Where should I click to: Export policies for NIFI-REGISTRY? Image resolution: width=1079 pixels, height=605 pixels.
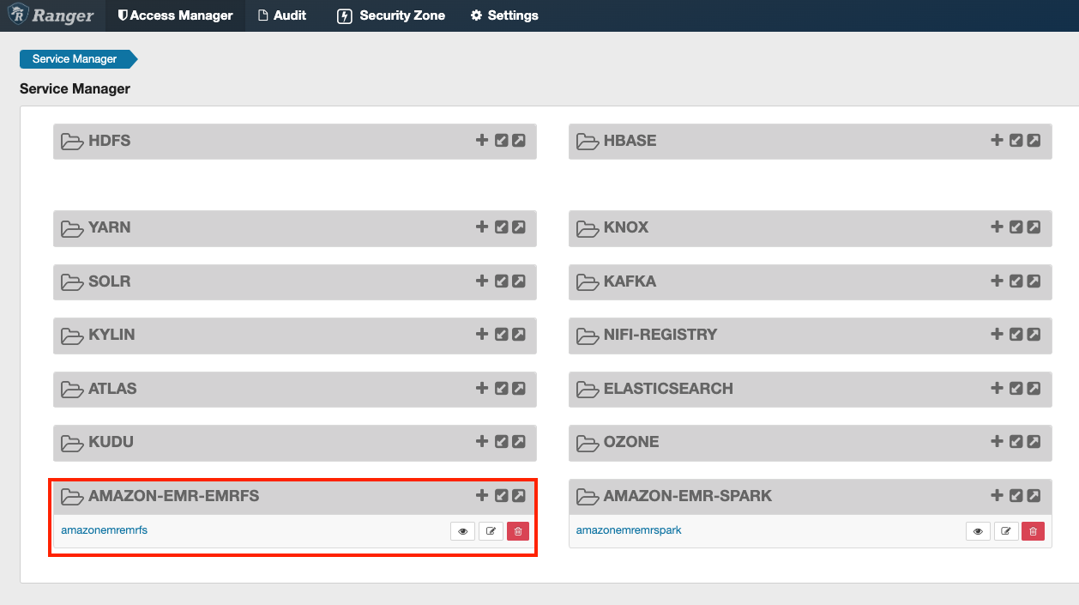point(1034,334)
